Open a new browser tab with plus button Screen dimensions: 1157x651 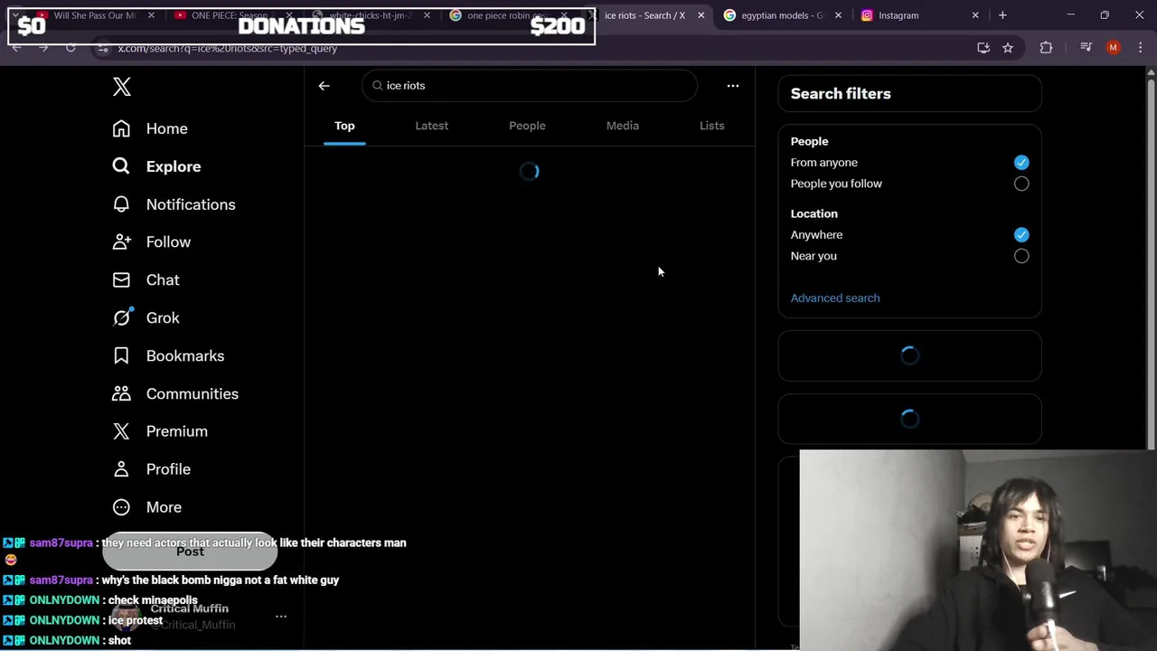1002,15
